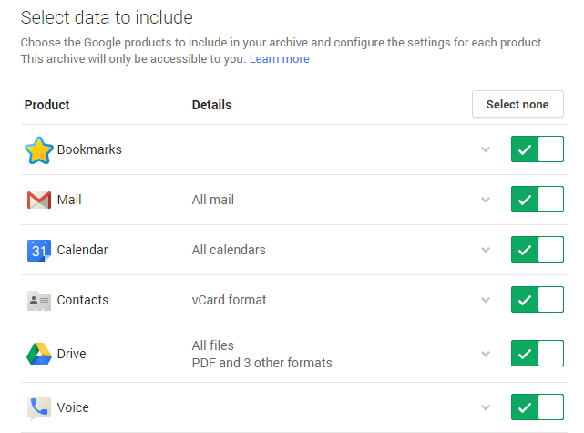Click the Google Drive triangle icon

click(39, 354)
